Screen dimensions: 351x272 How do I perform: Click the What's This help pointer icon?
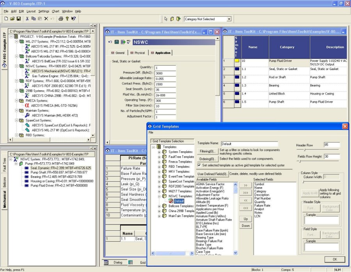click(x=73, y=19)
